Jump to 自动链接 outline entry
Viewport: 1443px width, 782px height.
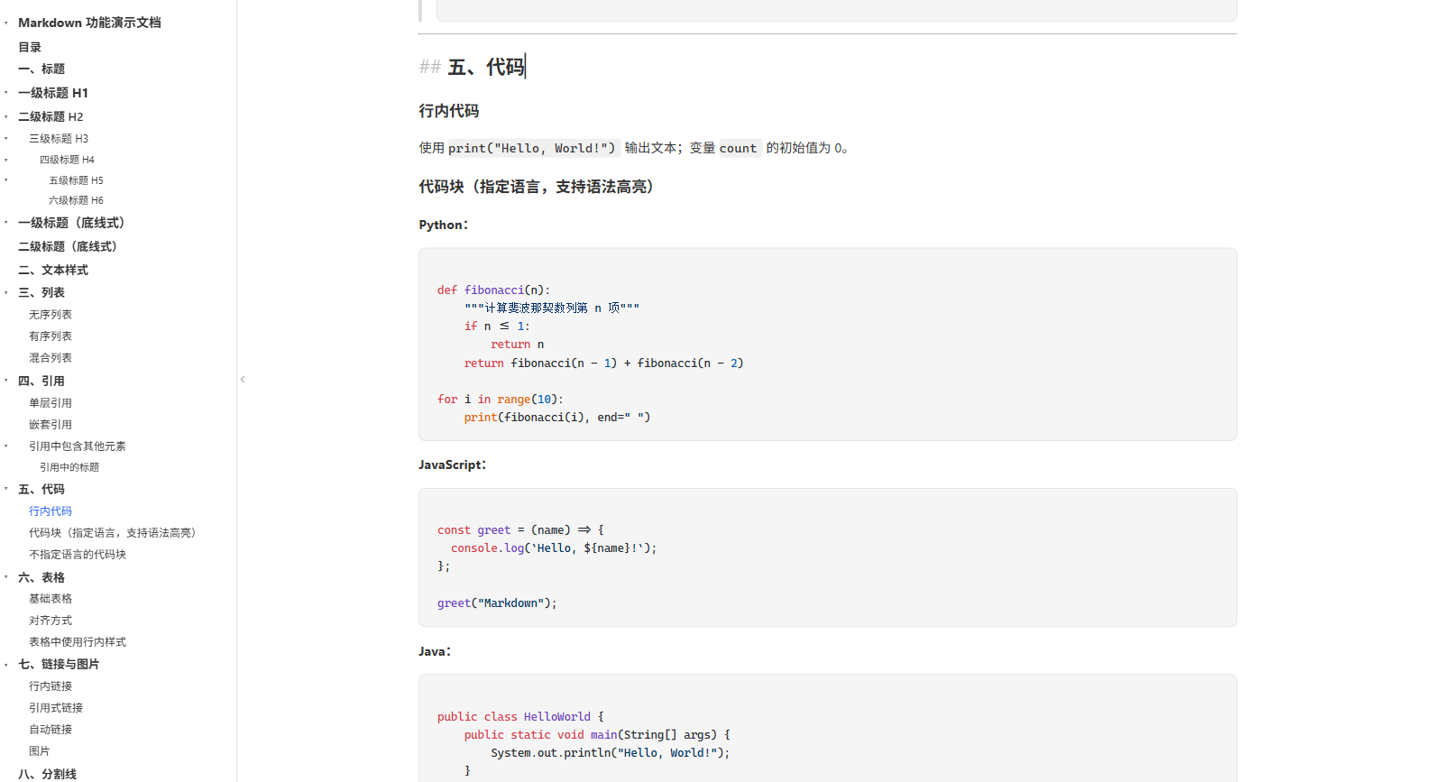pyautogui.click(x=51, y=730)
